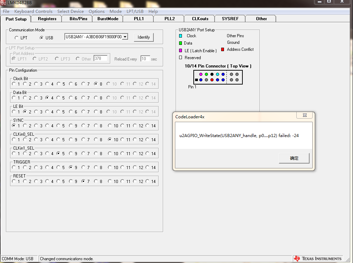Image resolution: width=353 pixels, height=263 pixels.
Task: Select the LPT communication mode radio
Action: pos(16,38)
